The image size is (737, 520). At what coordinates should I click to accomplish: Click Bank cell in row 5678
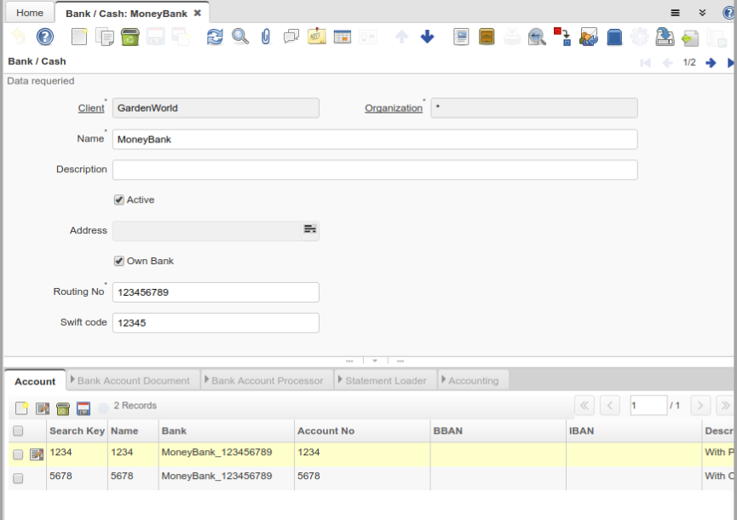pyautogui.click(x=227, y=476)
